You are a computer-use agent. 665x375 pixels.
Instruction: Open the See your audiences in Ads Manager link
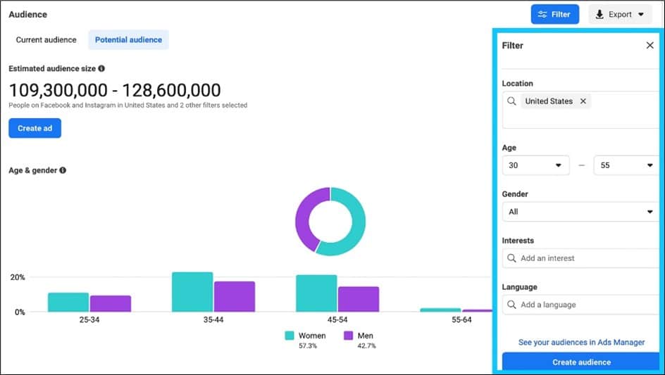click(x=581, y=343)
